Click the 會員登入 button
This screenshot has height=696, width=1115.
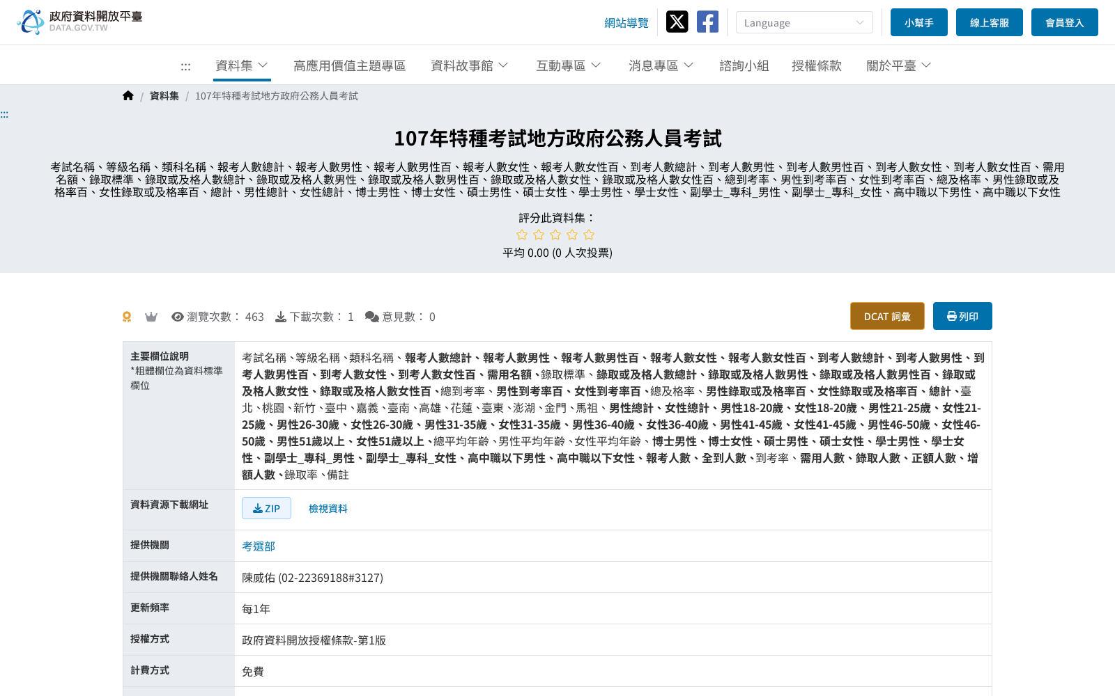pos(1065,22)
